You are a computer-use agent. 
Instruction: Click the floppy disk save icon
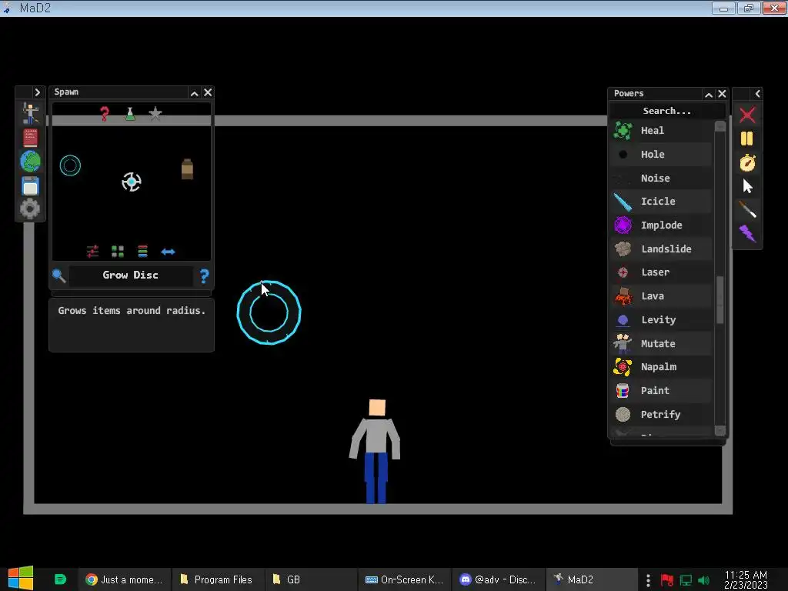pos(30,185)
